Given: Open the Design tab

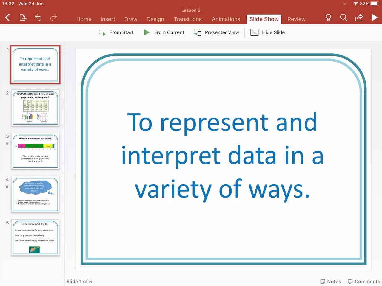Looking at the screenshot, I should click(x=155, y=19).
